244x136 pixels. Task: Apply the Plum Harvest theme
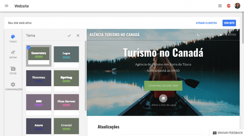66,104
